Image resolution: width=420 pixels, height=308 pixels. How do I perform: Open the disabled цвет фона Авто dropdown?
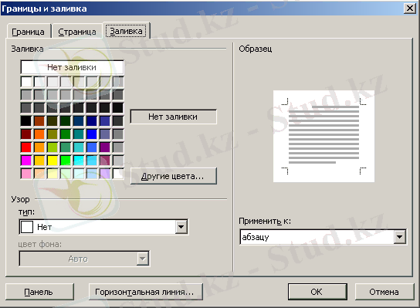click(x=142, y=259)
